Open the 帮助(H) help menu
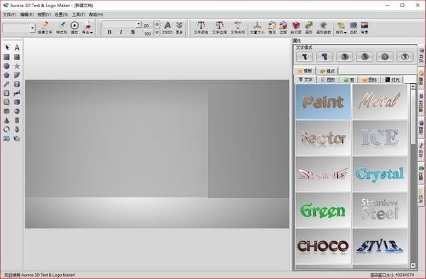Screen dimensions: 426x279 (x=96, y=15)
